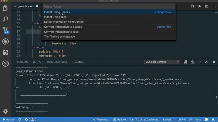Open the output log file icon
Image resolution: width=218 pixels, height=122 pixels.
pos(200,62)
